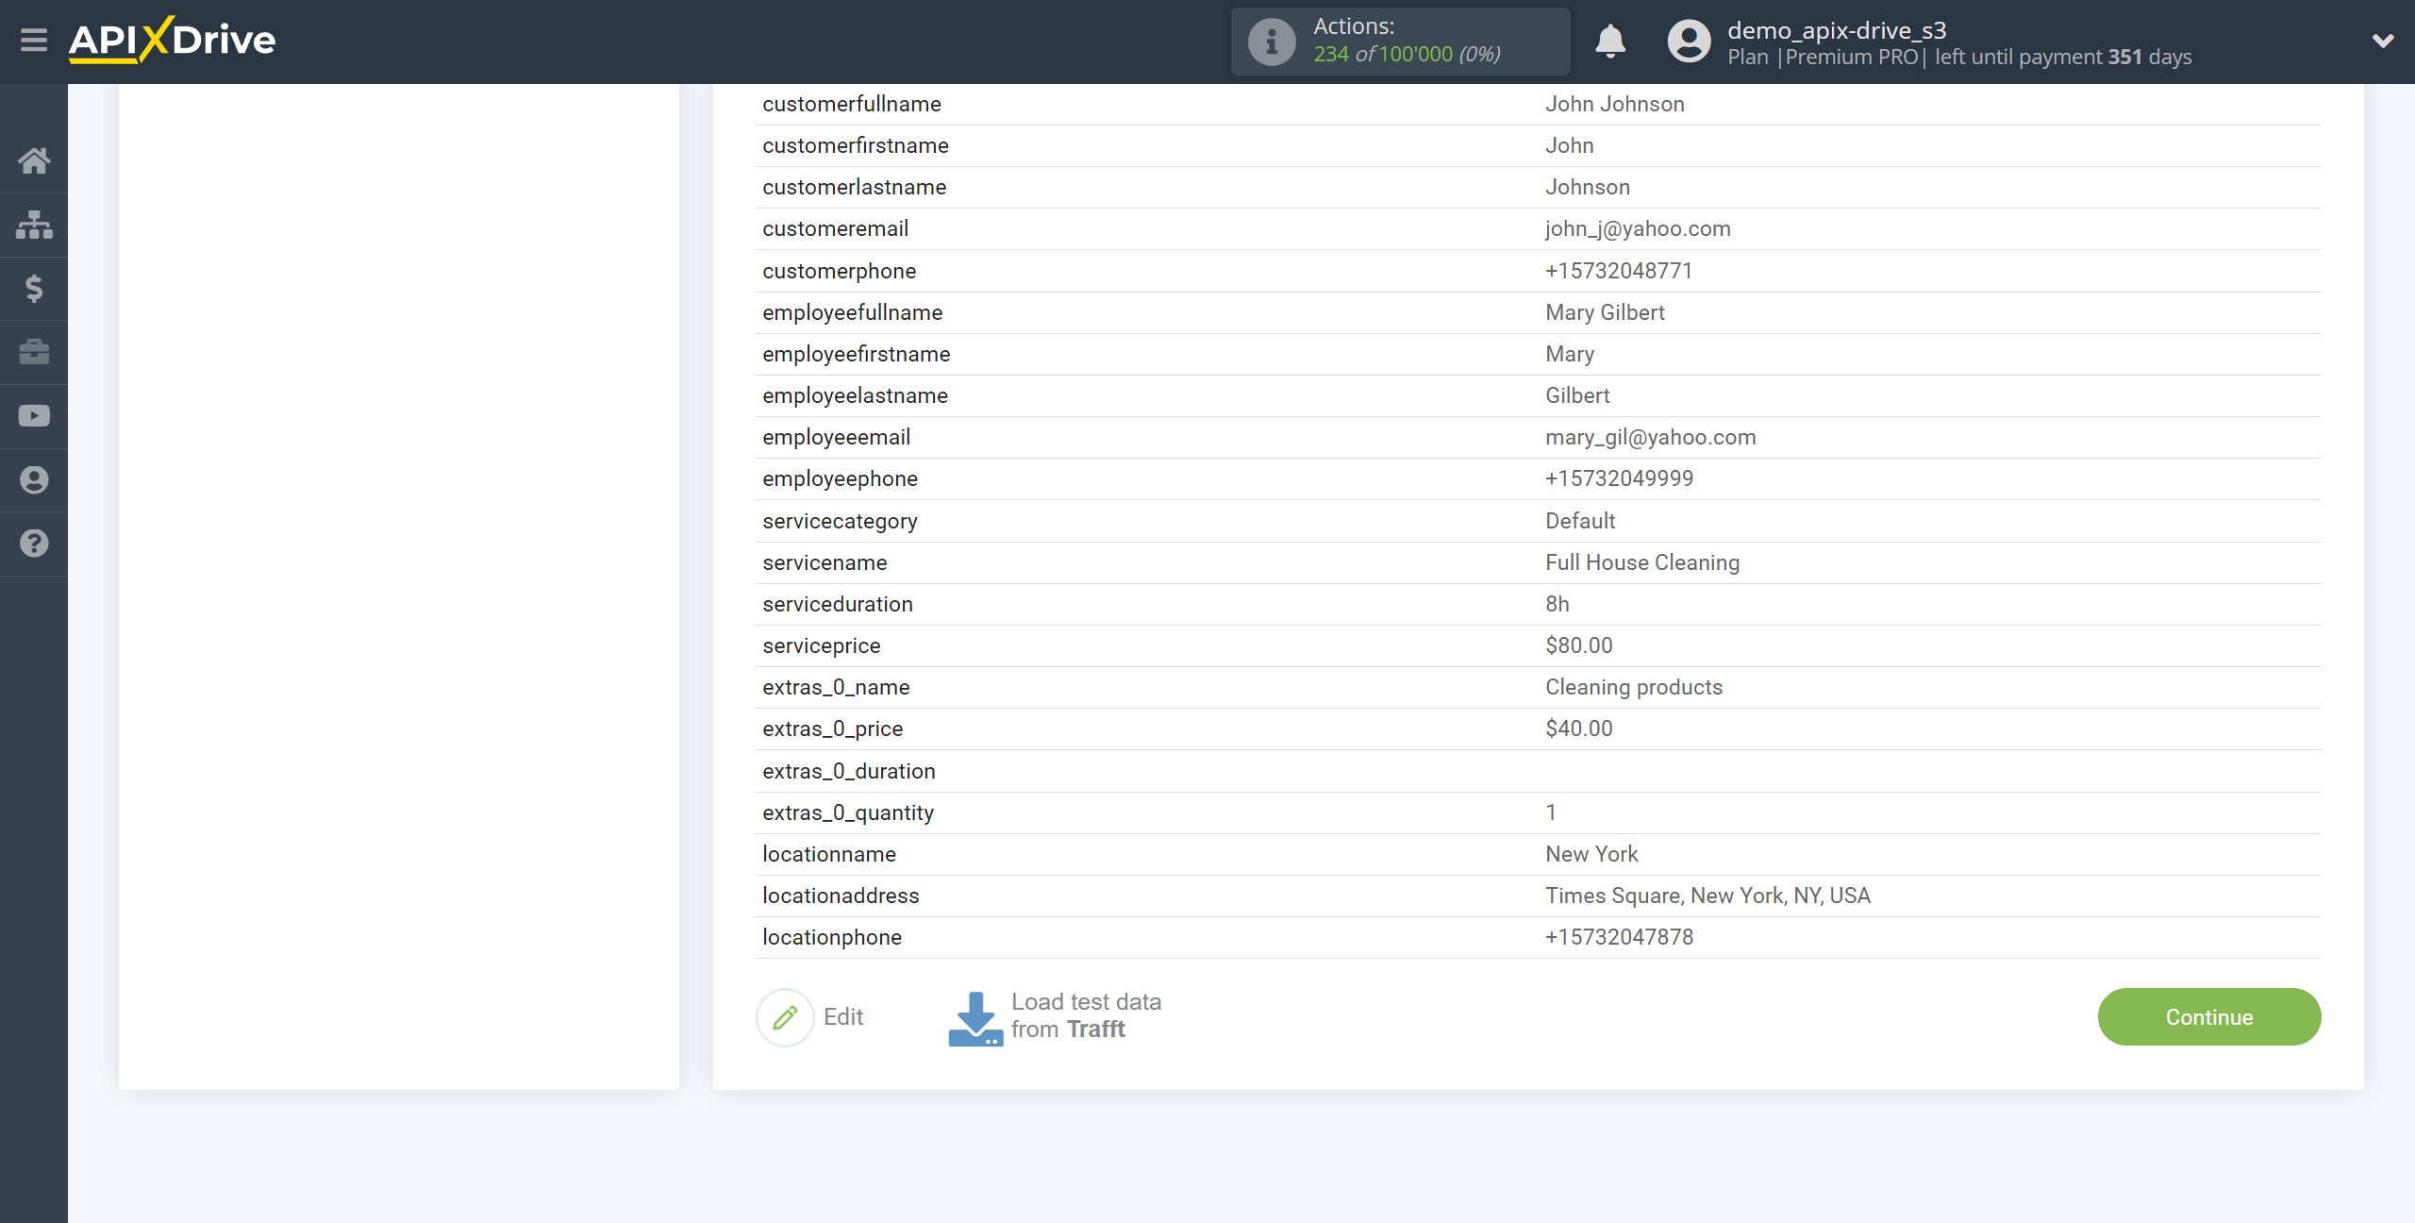
Task: Select the Full House Cleaning value
Action: (1642, 563)
